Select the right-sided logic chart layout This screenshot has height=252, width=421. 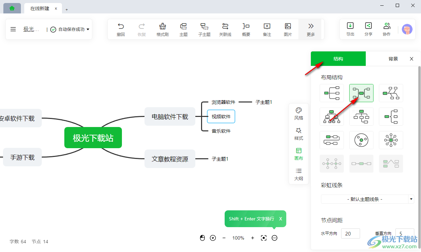pos(332,93)
